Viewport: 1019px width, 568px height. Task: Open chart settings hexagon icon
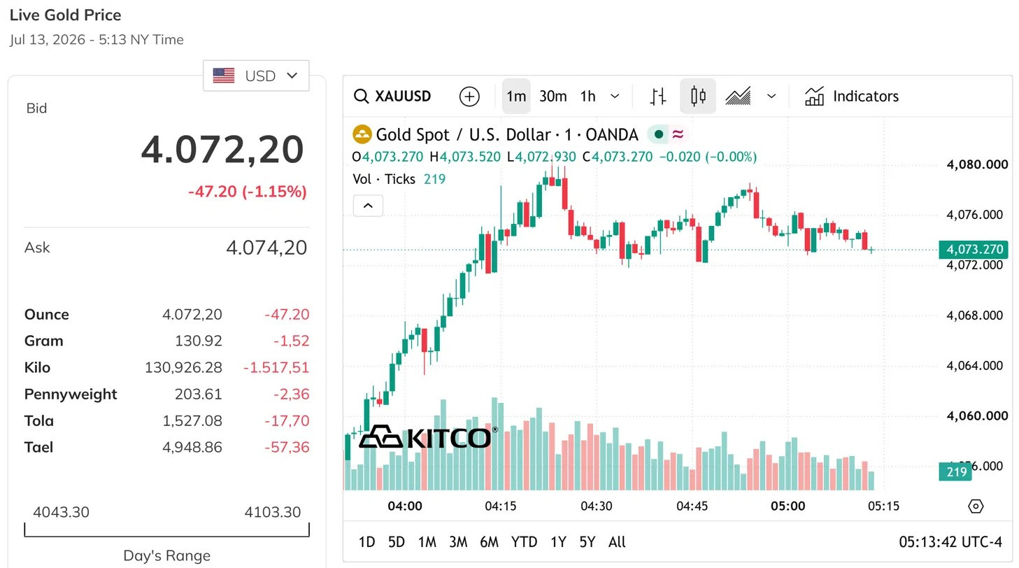(976, 506)
